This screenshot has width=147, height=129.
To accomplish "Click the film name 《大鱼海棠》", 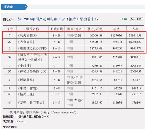I will point(26,42).
